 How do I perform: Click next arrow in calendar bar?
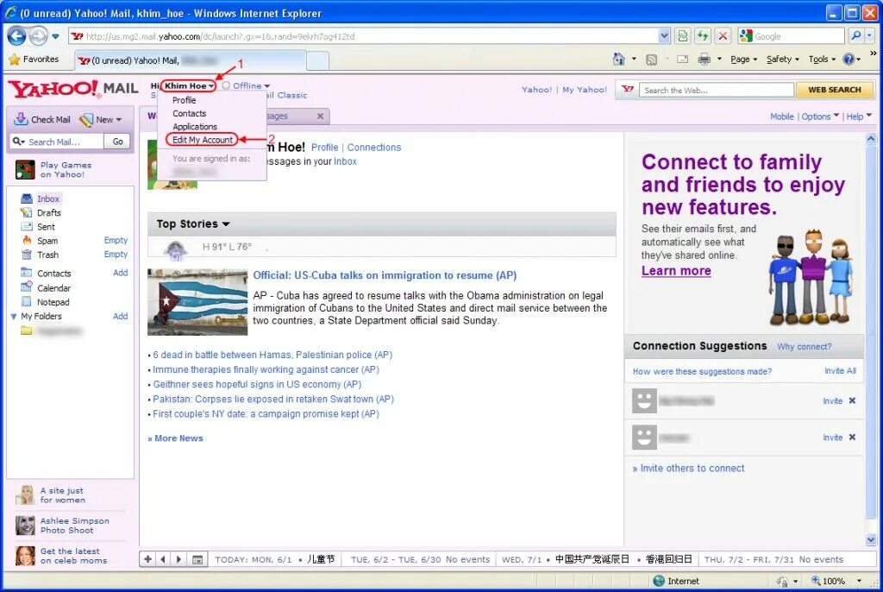click(x=178, y=559)
